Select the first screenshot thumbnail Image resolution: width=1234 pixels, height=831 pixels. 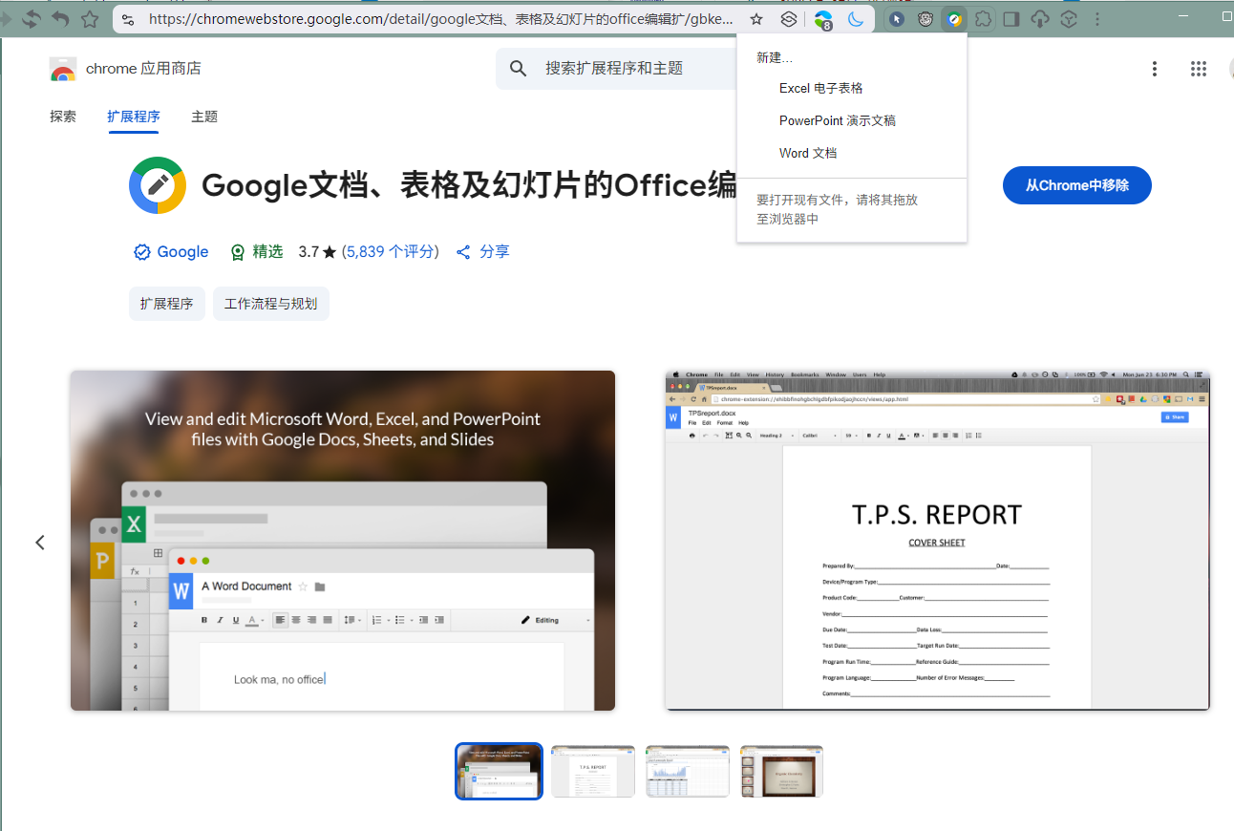point(500,771)
